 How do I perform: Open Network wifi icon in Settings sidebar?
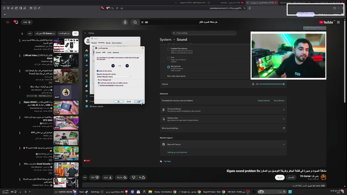click(x=87, y=66)
